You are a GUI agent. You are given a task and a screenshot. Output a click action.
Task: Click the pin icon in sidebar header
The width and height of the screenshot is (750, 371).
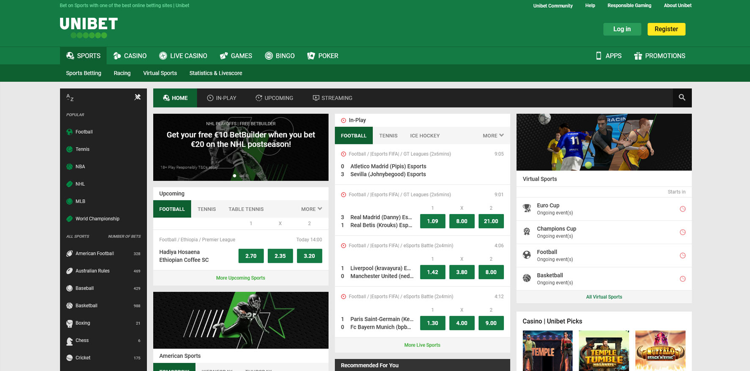pos(137,97)
